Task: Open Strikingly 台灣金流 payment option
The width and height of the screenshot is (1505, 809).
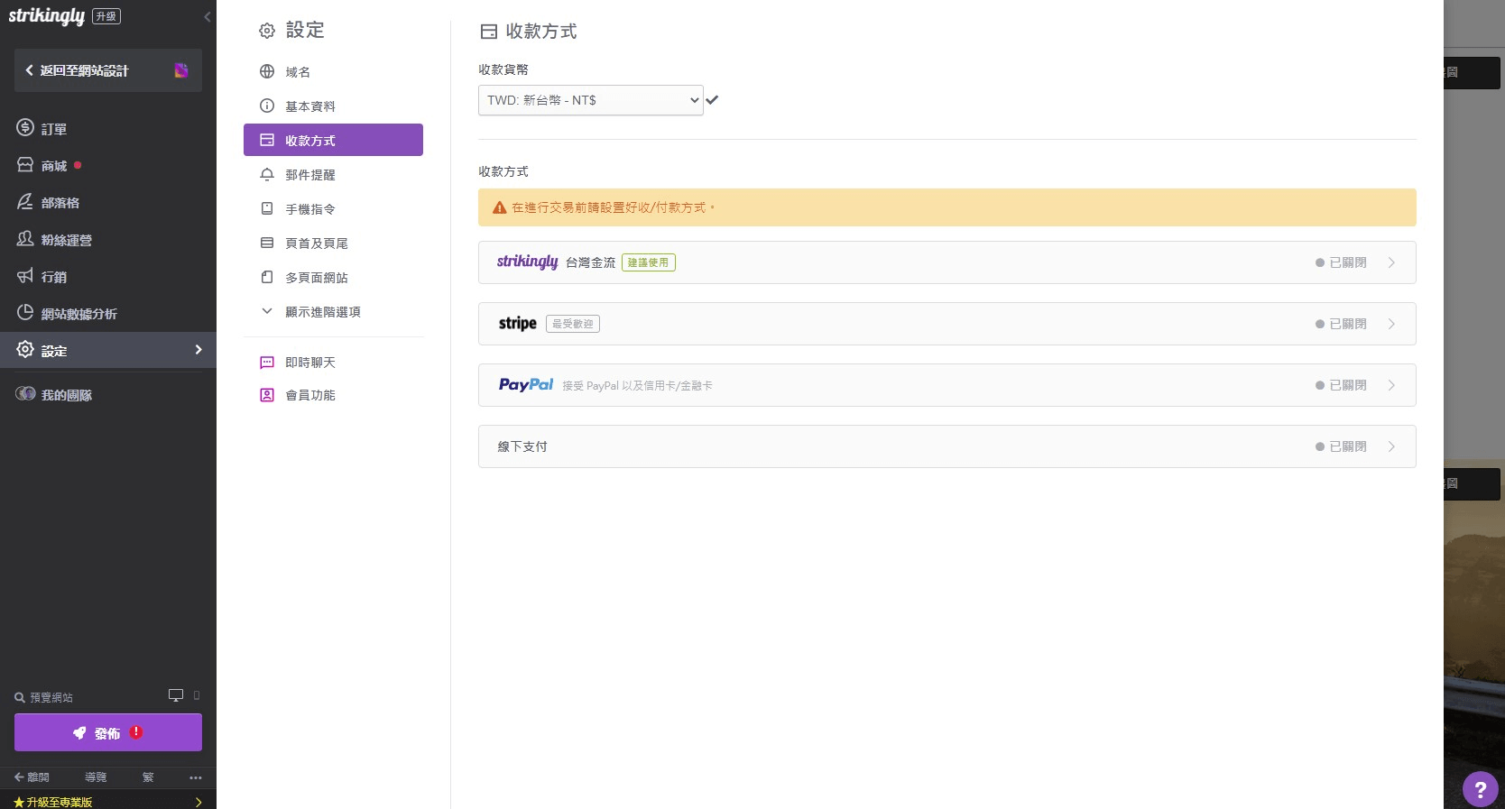Action: click(946, 262)
